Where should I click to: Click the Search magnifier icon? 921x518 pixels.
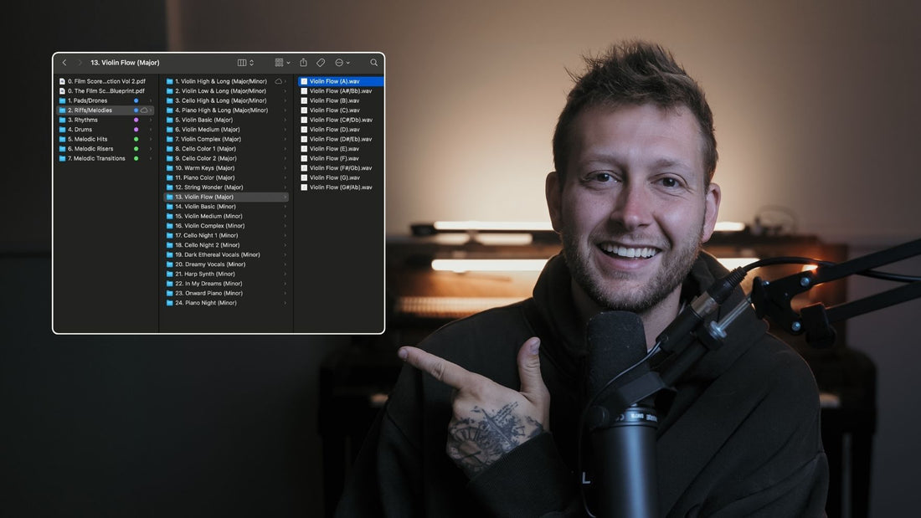(373, 62)
